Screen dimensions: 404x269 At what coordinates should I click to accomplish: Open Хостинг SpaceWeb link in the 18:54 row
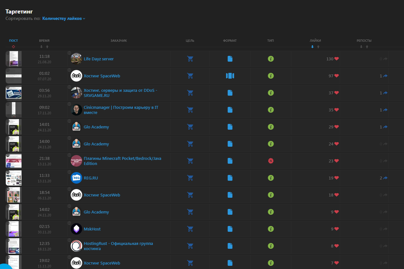click(x=102, y=195)
